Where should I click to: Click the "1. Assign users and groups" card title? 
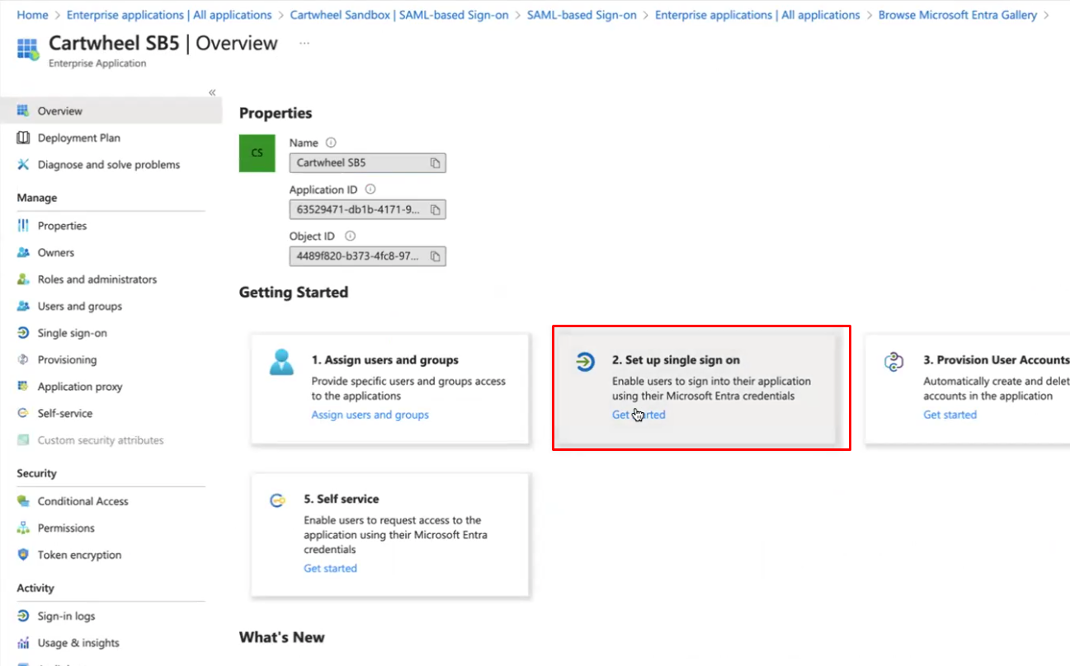(384, 360)
